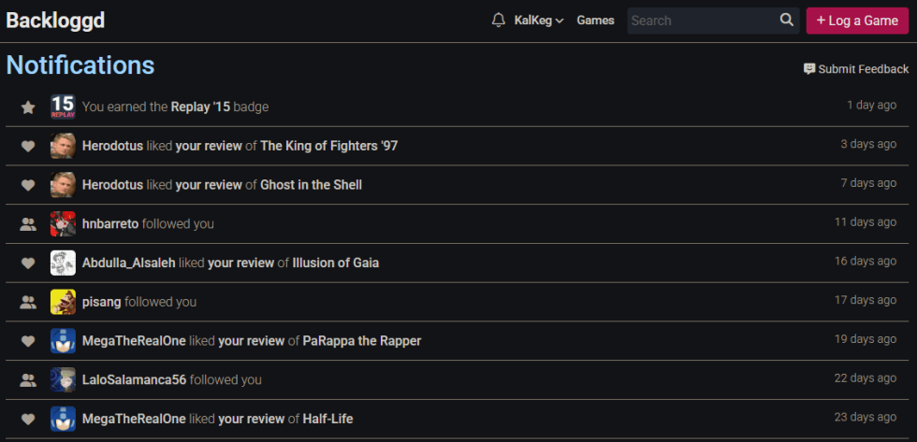
Task: Visit LaloSalamanca56's profile link
Action: point(134,380)
